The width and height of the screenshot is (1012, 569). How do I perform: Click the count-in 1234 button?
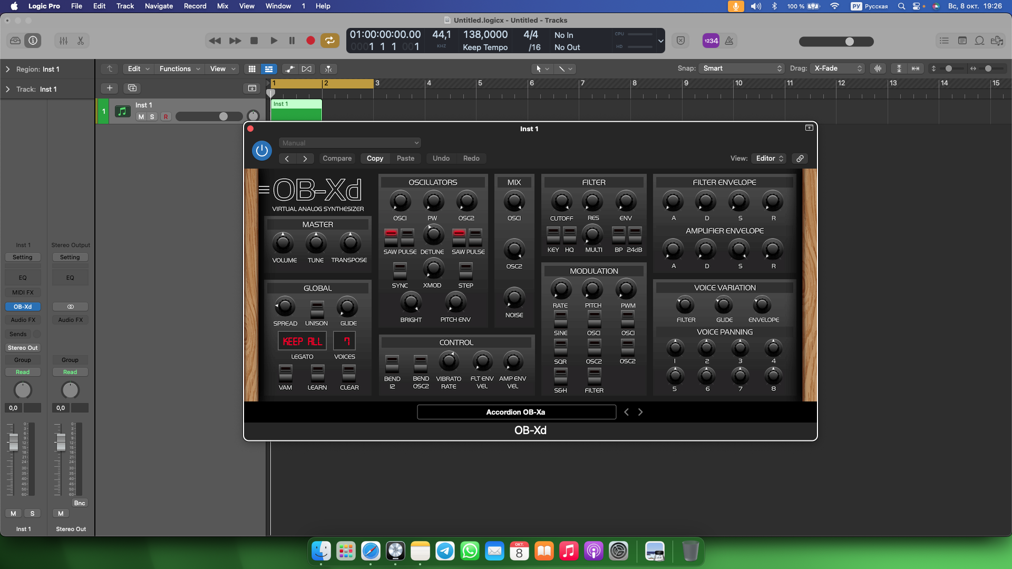tap(711, 41)
